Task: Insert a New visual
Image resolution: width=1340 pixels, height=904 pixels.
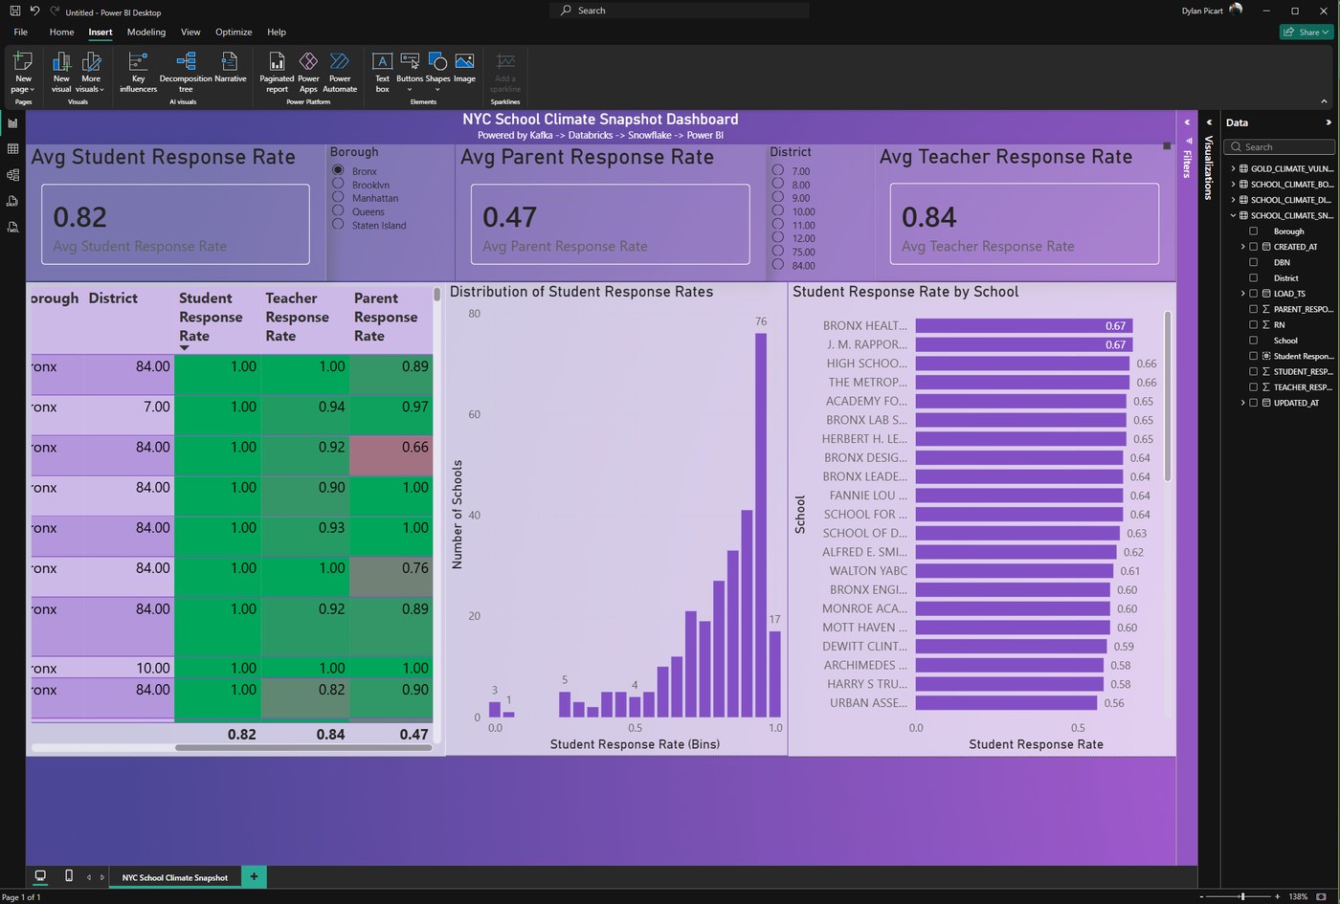Action: coord(61,73)
